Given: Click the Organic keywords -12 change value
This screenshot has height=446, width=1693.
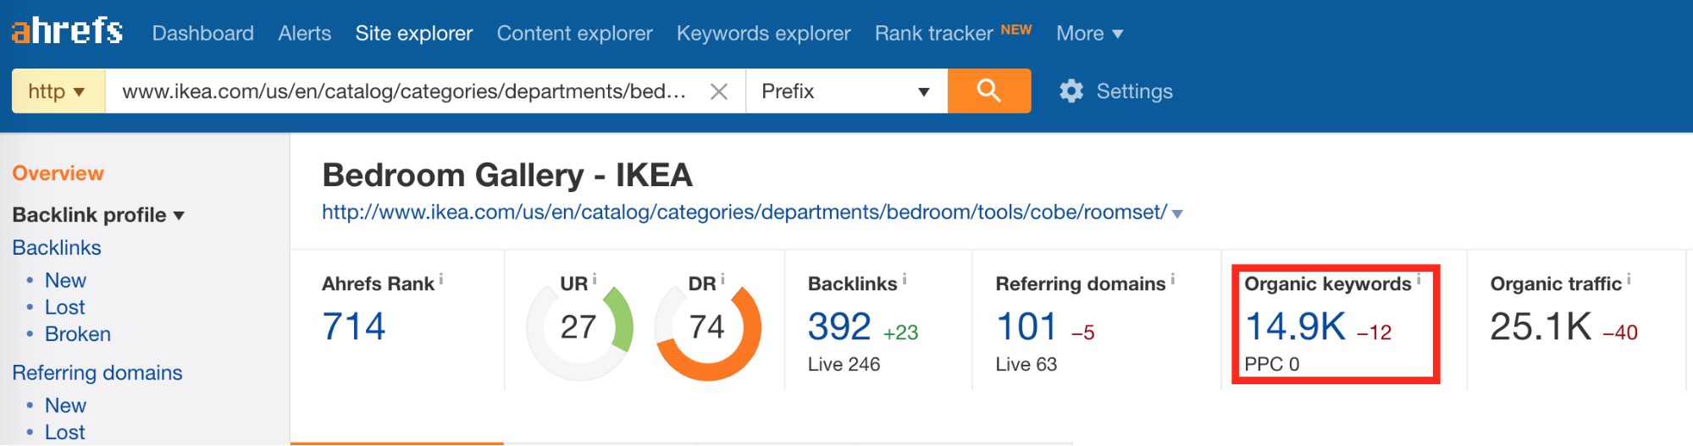Looking at the screenshot, I should (1374, 333).
